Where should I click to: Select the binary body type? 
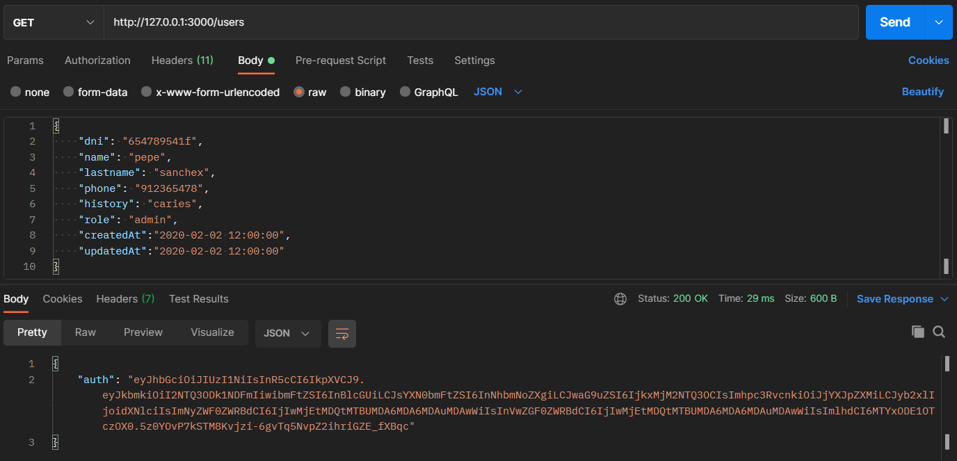point(362,92)
